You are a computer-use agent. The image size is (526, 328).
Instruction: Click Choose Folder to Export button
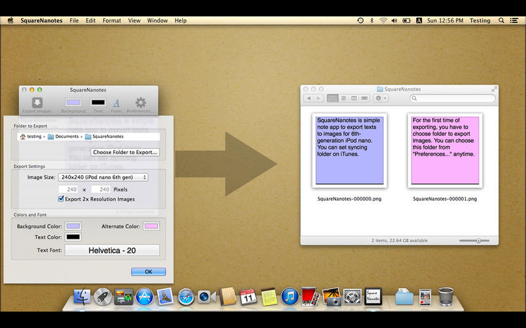coord(125,152)
